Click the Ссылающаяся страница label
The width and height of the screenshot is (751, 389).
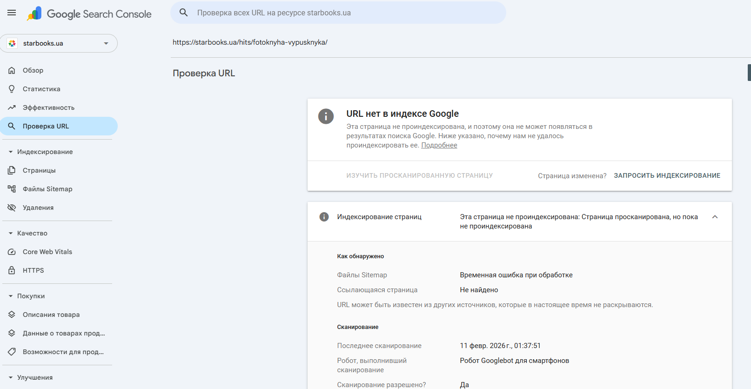(x=377, y=290)
